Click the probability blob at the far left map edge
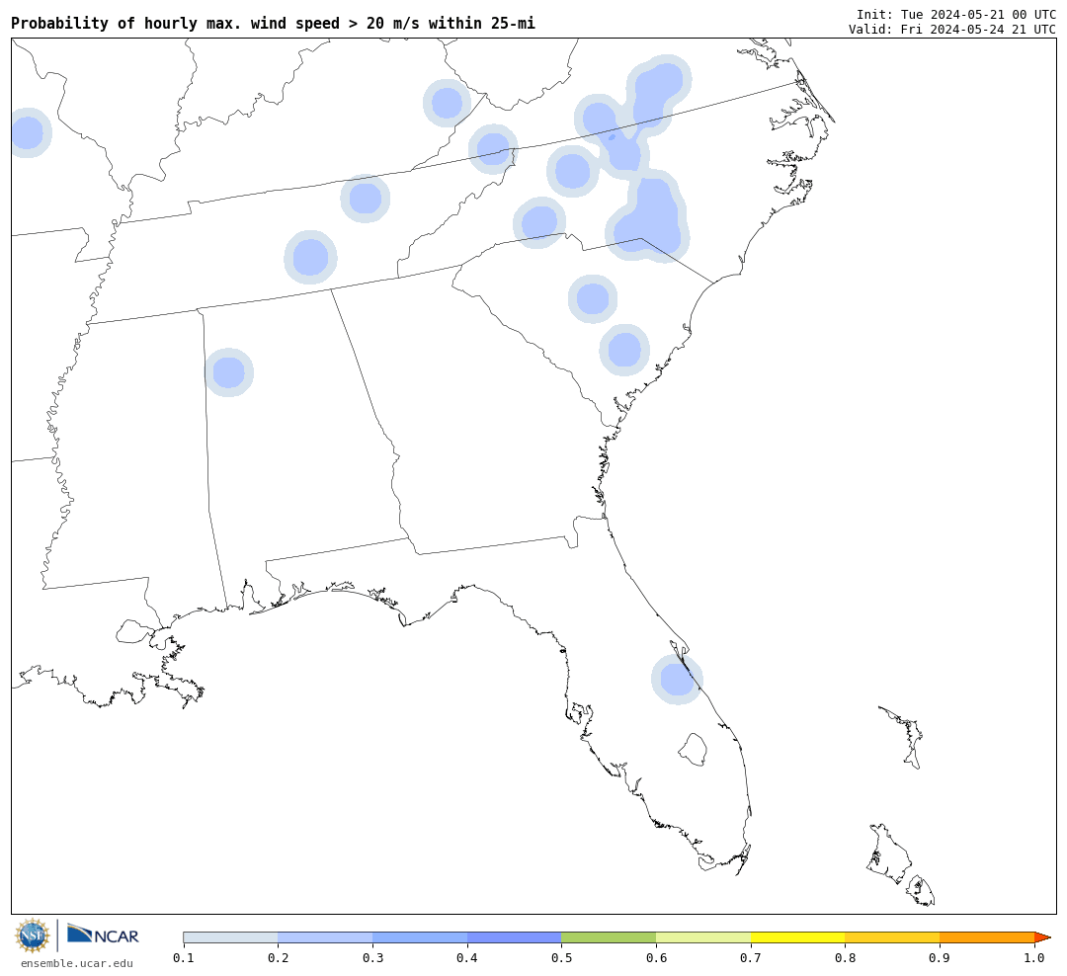 28,132
